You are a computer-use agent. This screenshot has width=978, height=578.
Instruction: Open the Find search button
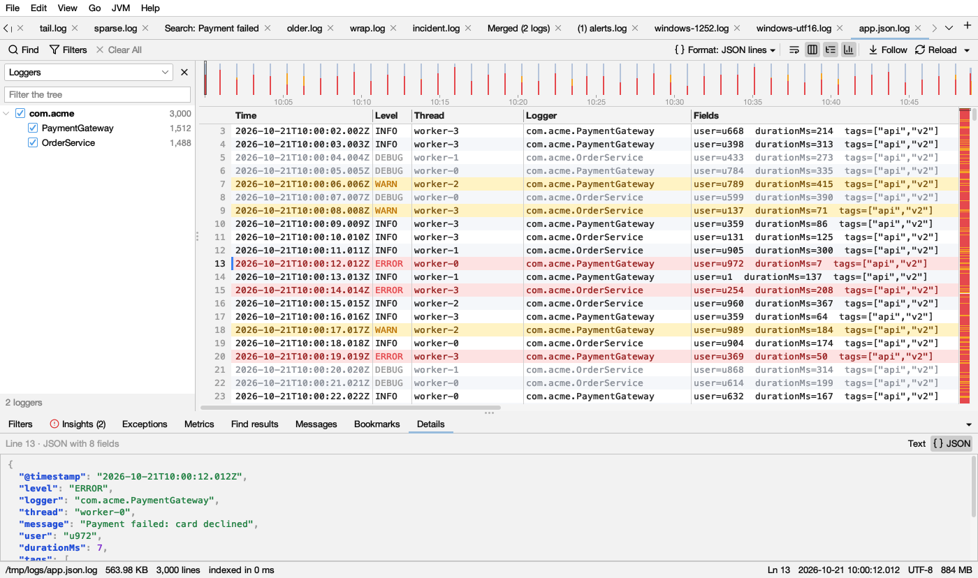[x=24, y=50]
